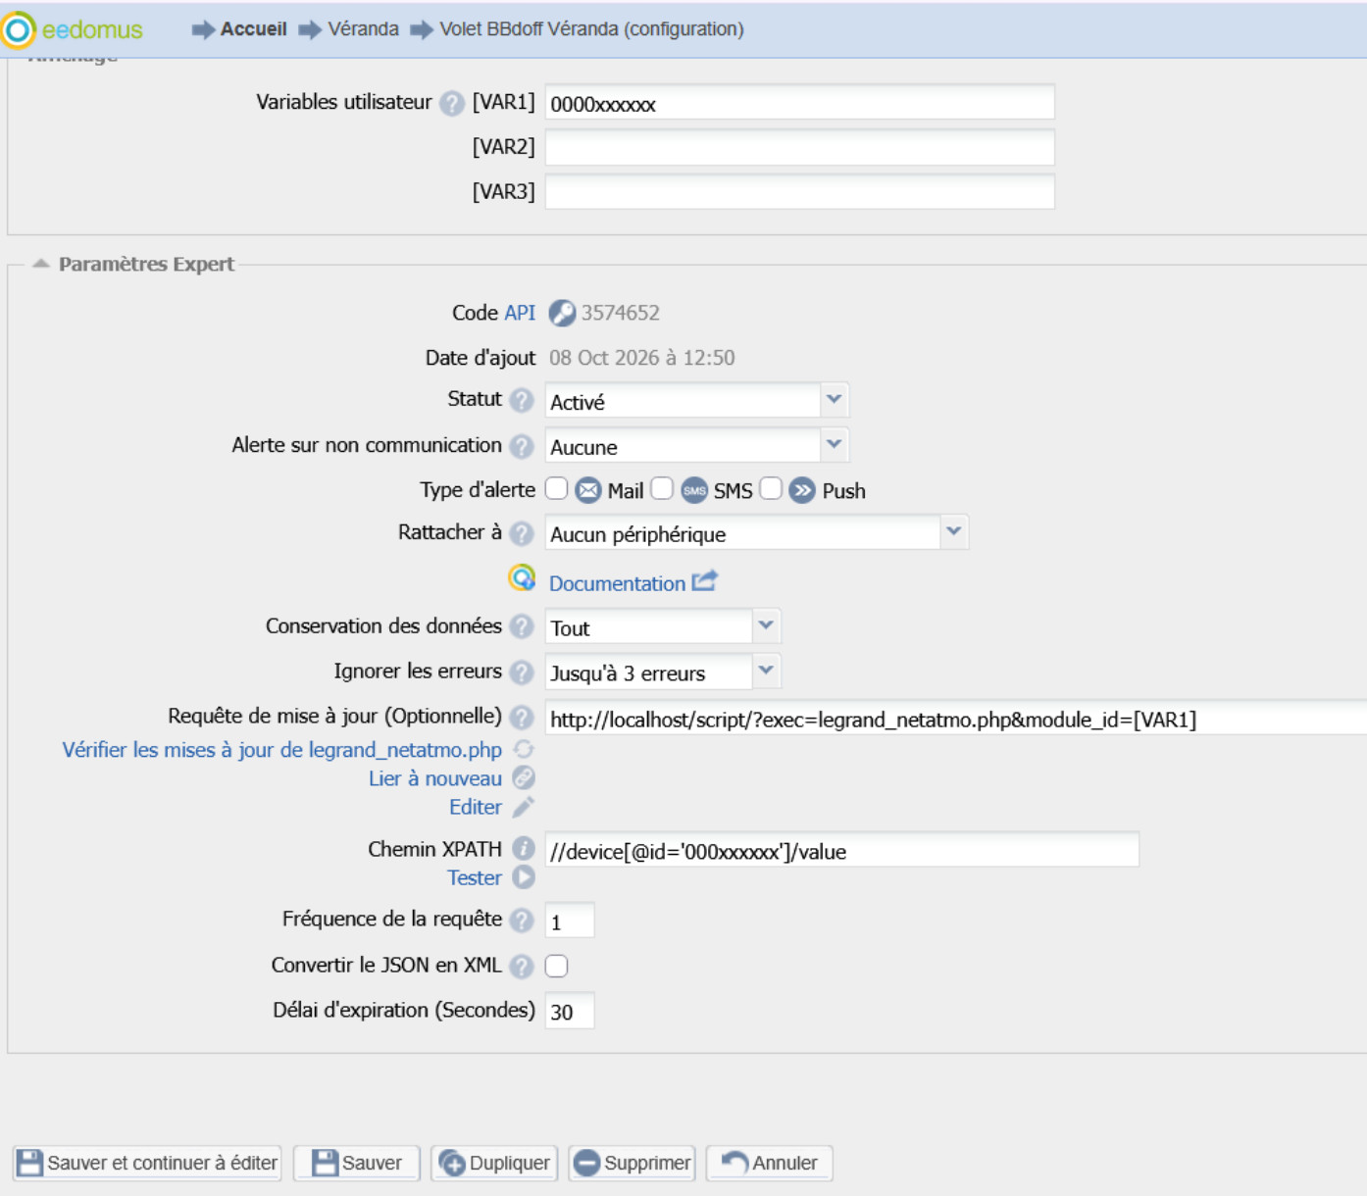Open help for Variables utilisateur
This screenshot has height=1196, width=1367.
click(x=452, y=103)
